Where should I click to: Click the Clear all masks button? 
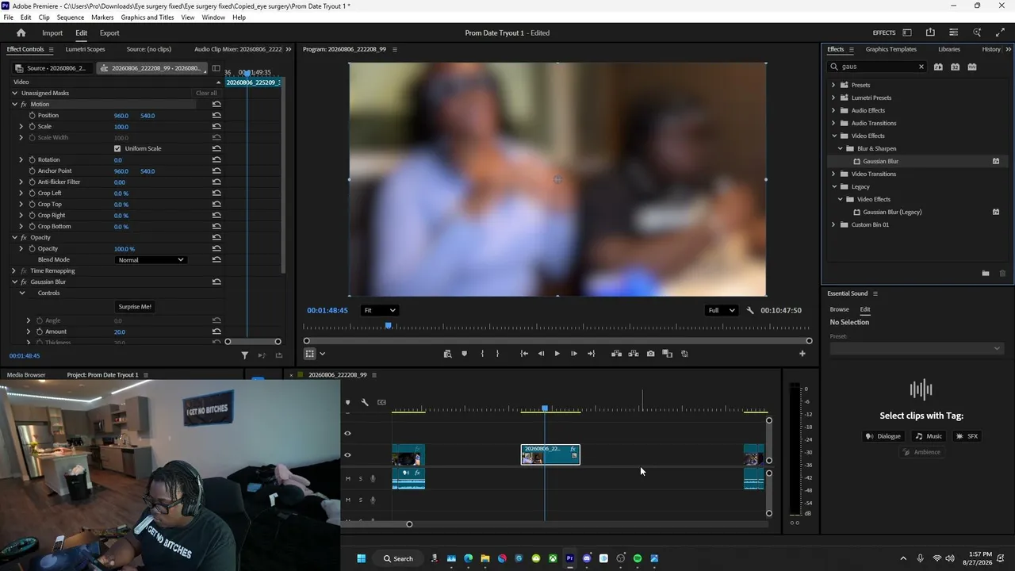[x=206, y=94]
